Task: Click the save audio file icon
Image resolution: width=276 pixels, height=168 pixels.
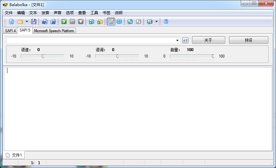Action: click(44, 22)
